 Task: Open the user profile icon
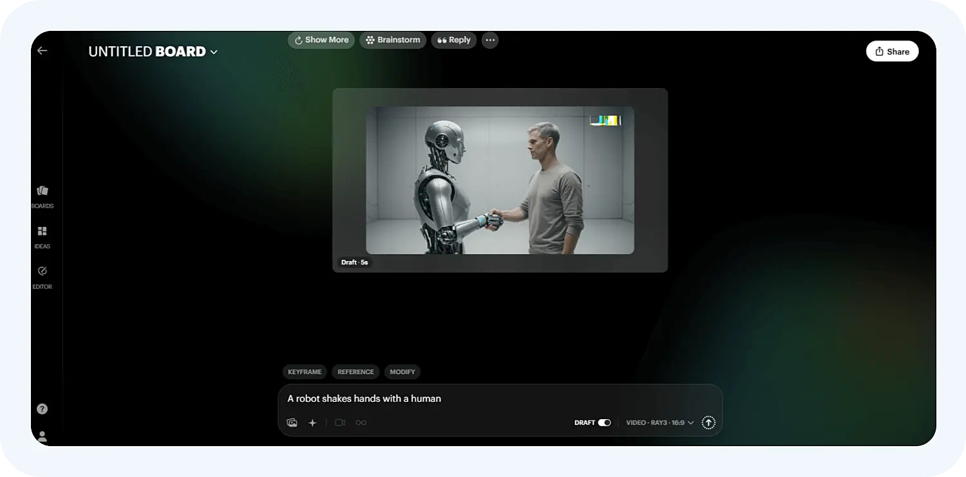pos(43,437)
